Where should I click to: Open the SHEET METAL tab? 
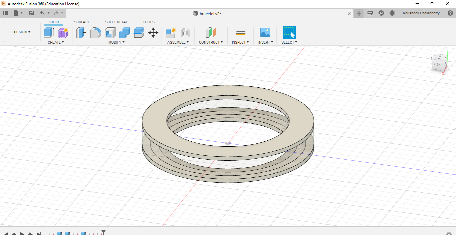(x=116, y=22)
